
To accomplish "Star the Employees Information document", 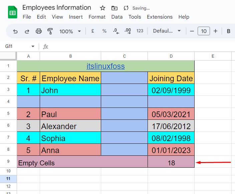I will [x=103, y=8].
